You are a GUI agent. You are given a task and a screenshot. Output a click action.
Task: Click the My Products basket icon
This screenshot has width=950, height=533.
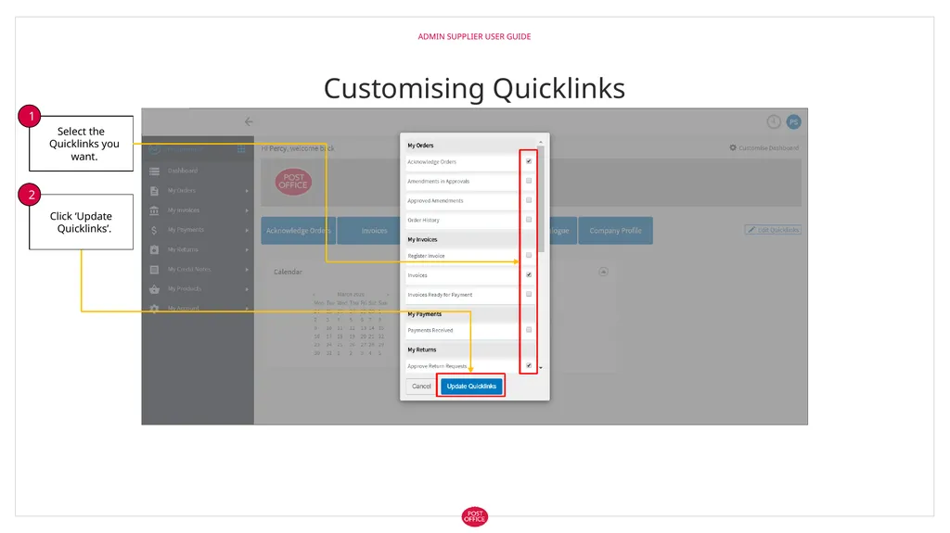155,289
